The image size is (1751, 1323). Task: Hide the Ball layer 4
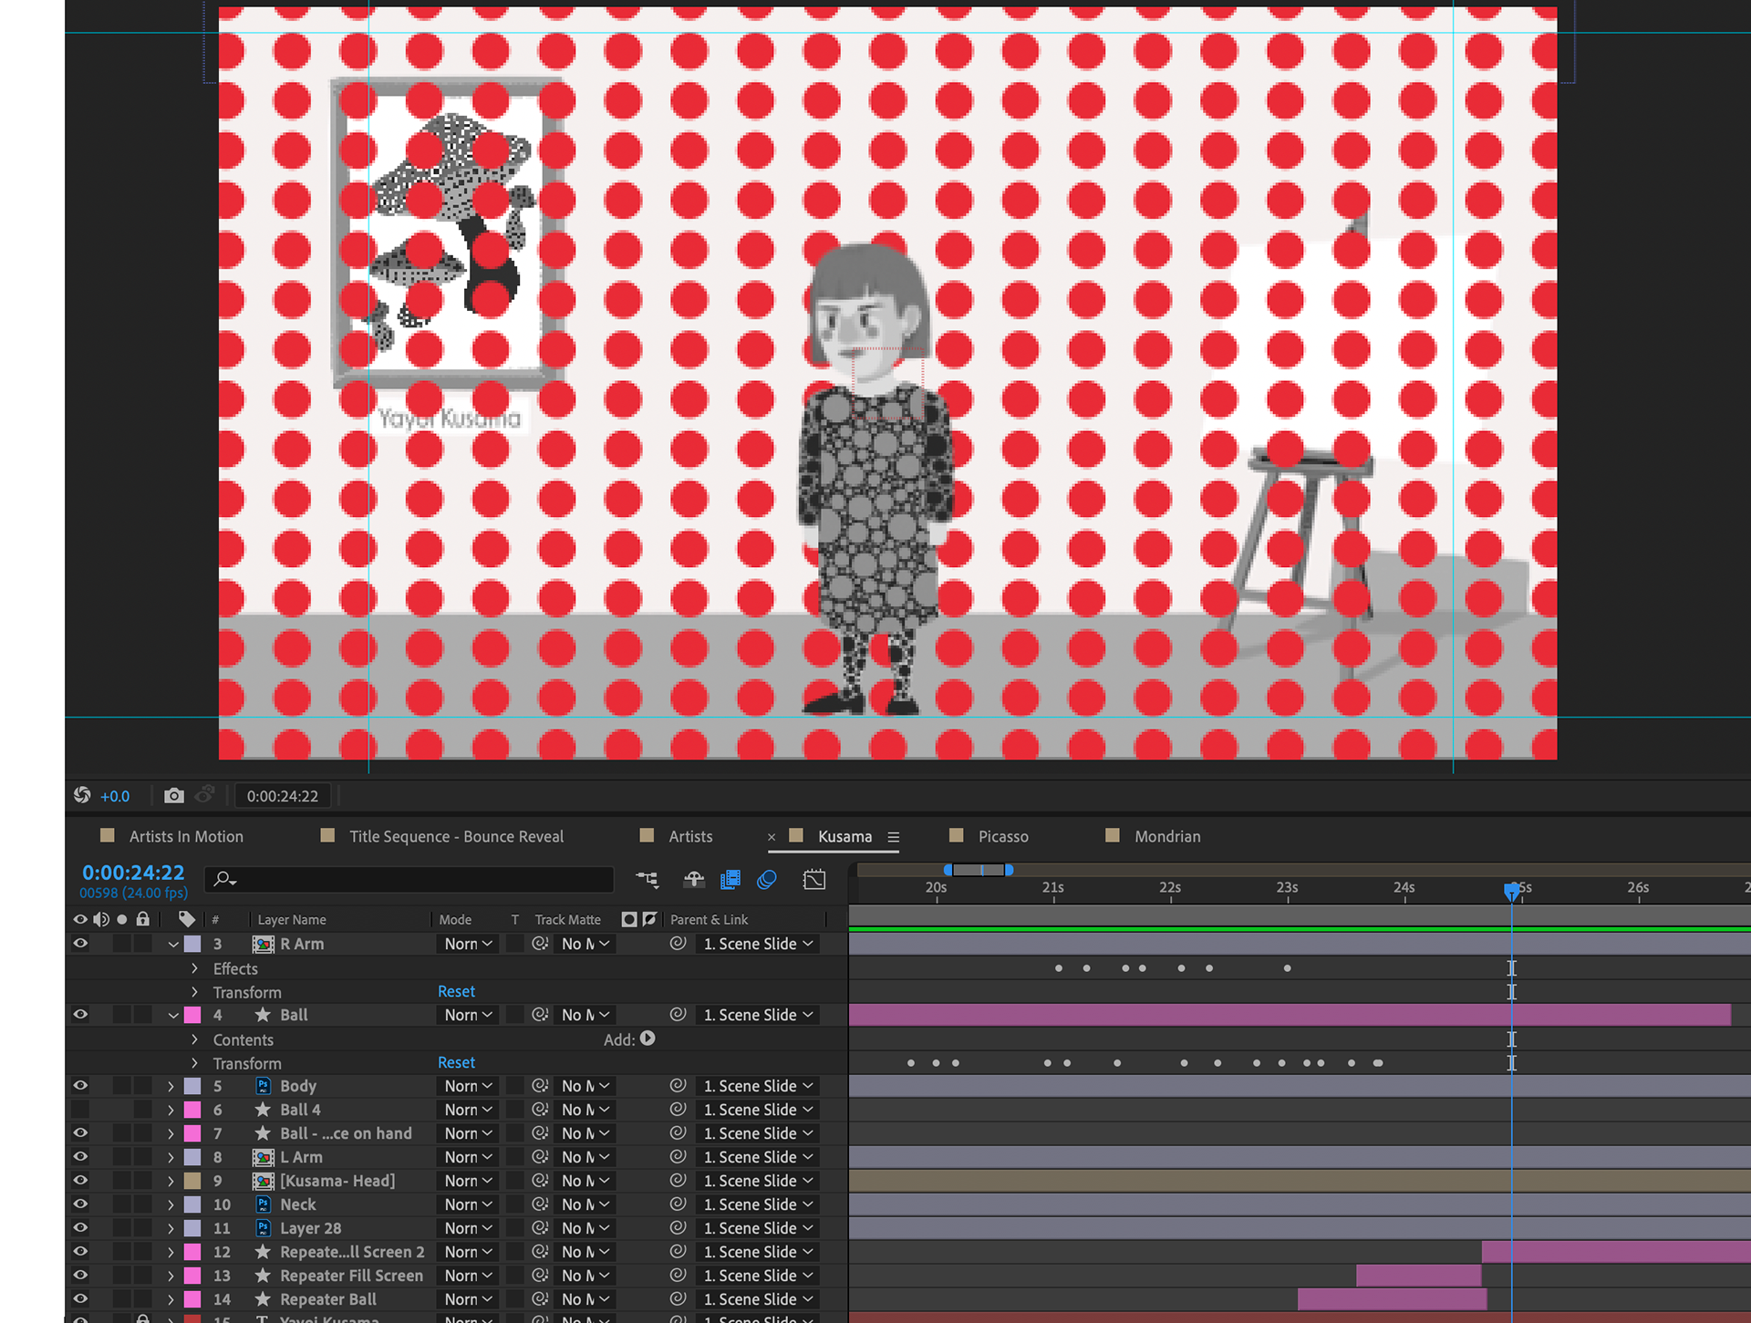point(80,1015)
